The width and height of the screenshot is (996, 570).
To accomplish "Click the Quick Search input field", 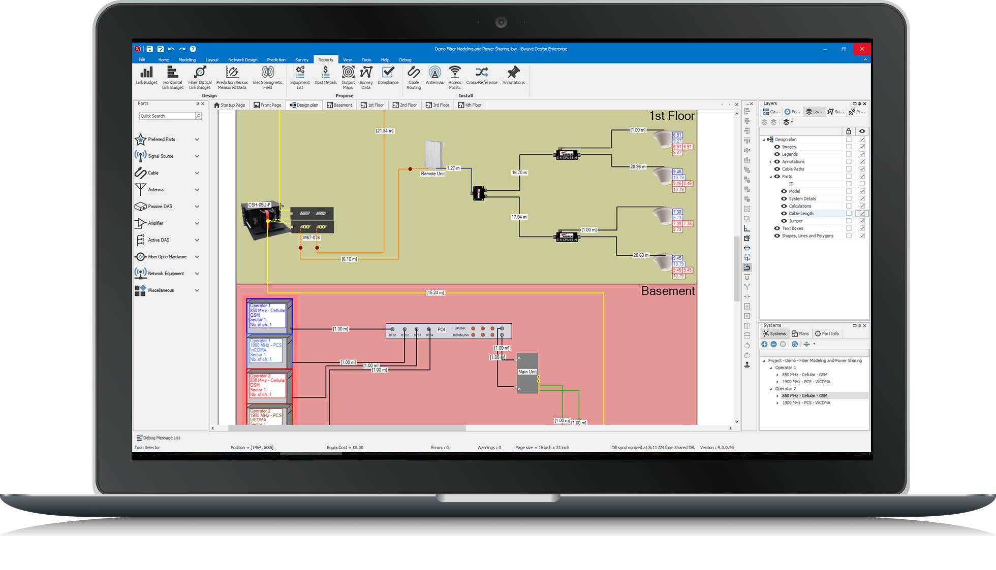I will (x=167, y=116).
